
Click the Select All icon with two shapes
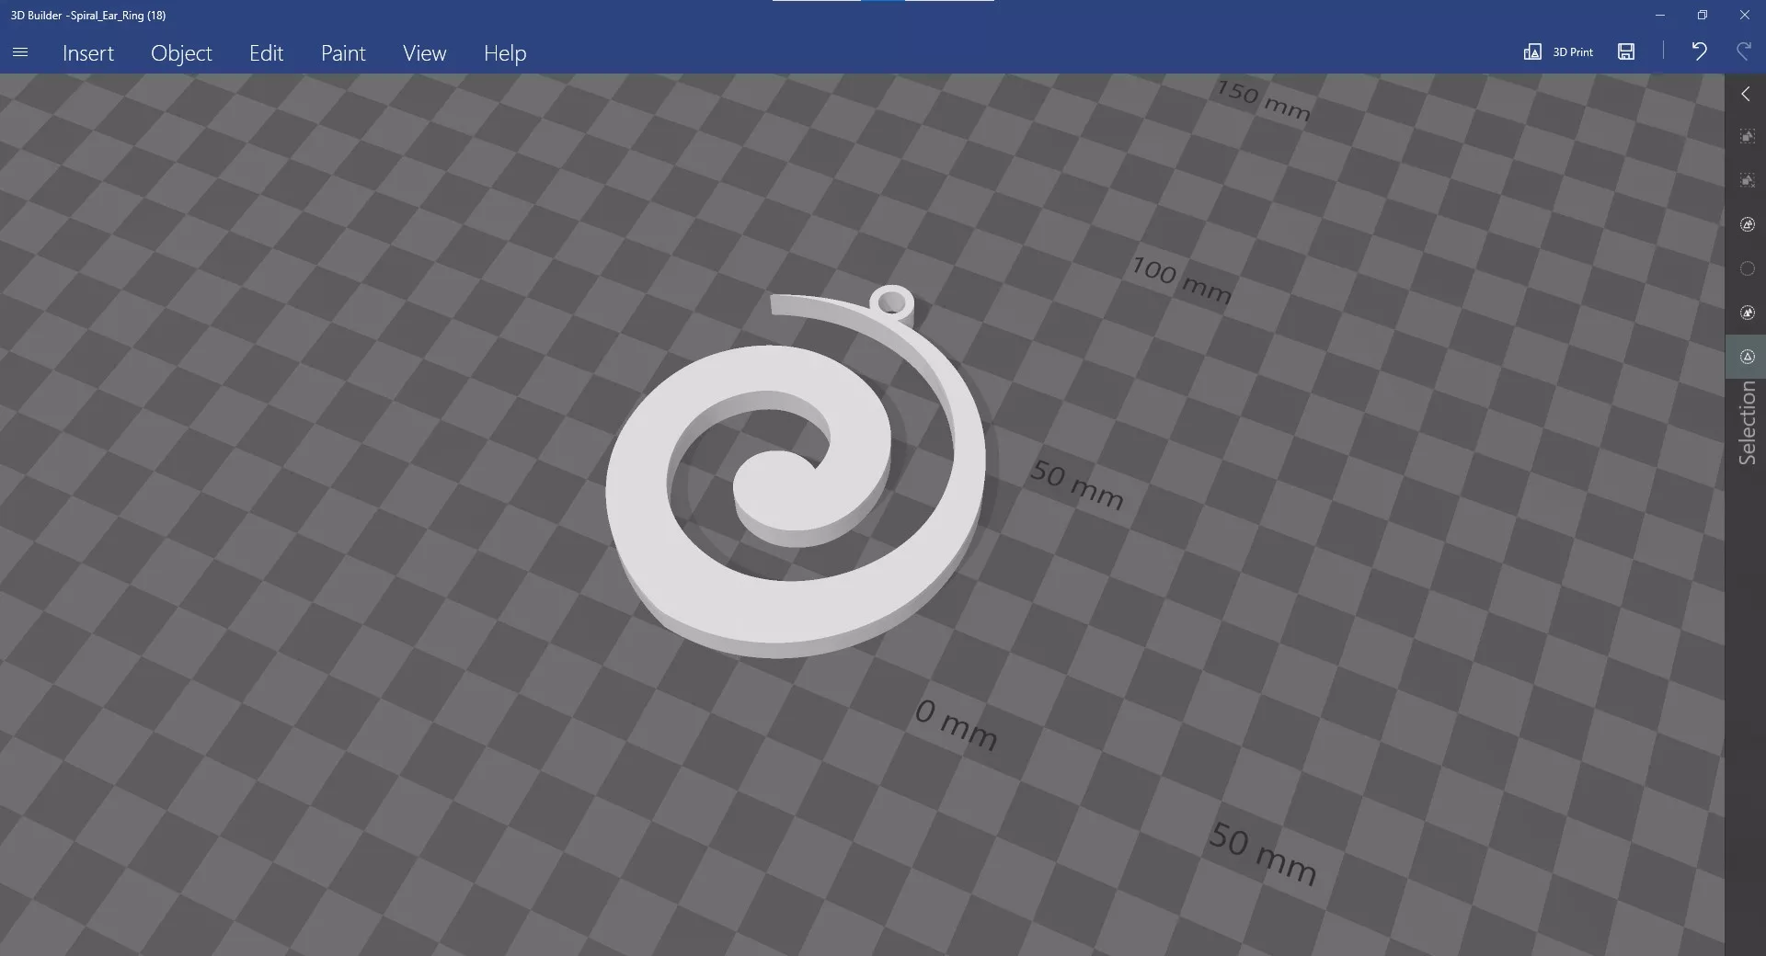click(1747, 225)
